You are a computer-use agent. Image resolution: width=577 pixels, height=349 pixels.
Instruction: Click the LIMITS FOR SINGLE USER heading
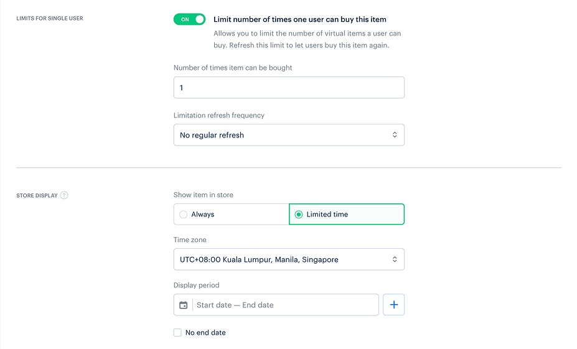49,19
